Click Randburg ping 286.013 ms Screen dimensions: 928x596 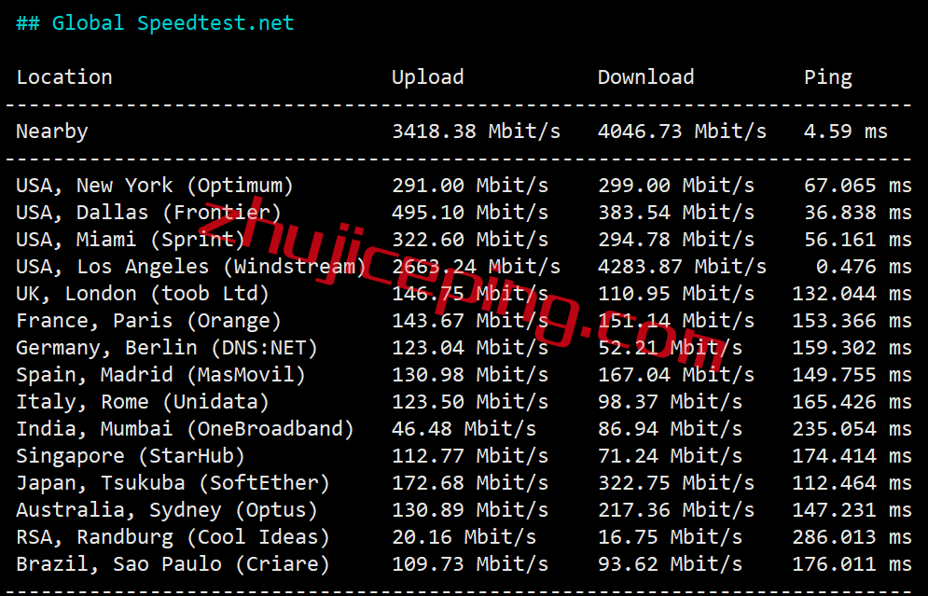[x=852, y=537]
